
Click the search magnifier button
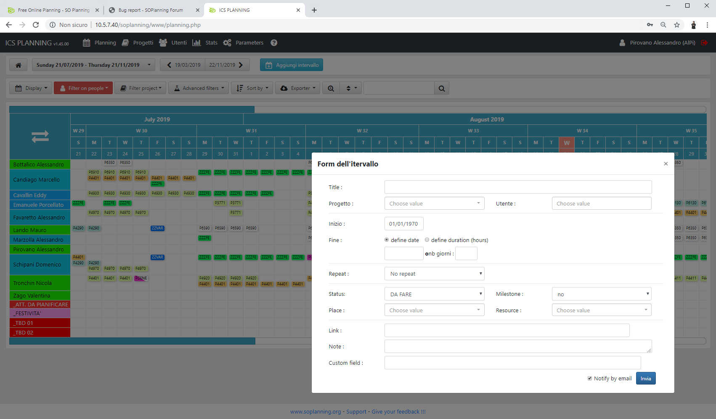[x=441, y=88]
